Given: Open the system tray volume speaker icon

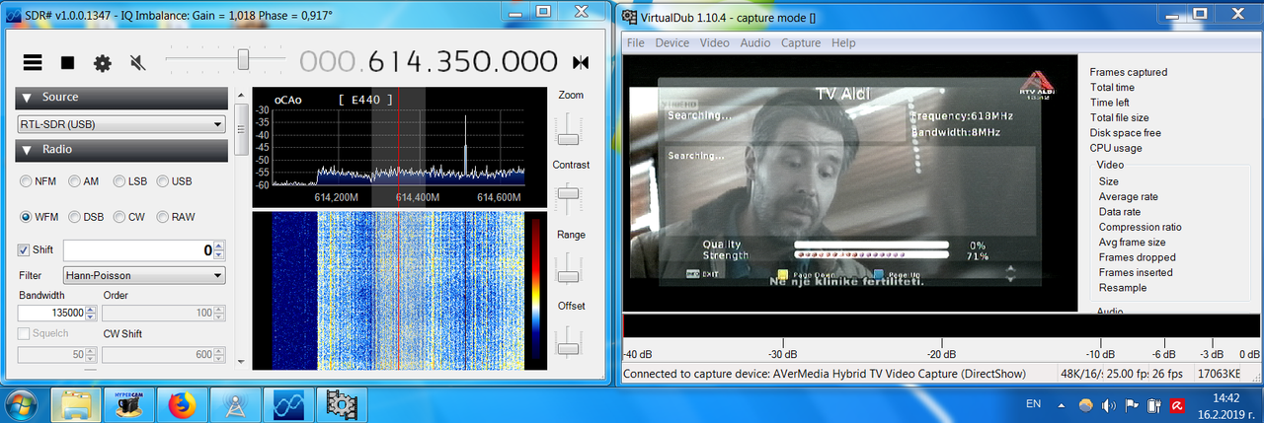Looking at the screenshot, I should (1109, 404).
